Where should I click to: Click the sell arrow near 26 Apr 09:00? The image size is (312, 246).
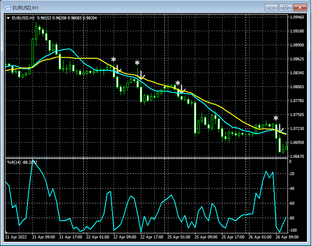click(280, 128)
